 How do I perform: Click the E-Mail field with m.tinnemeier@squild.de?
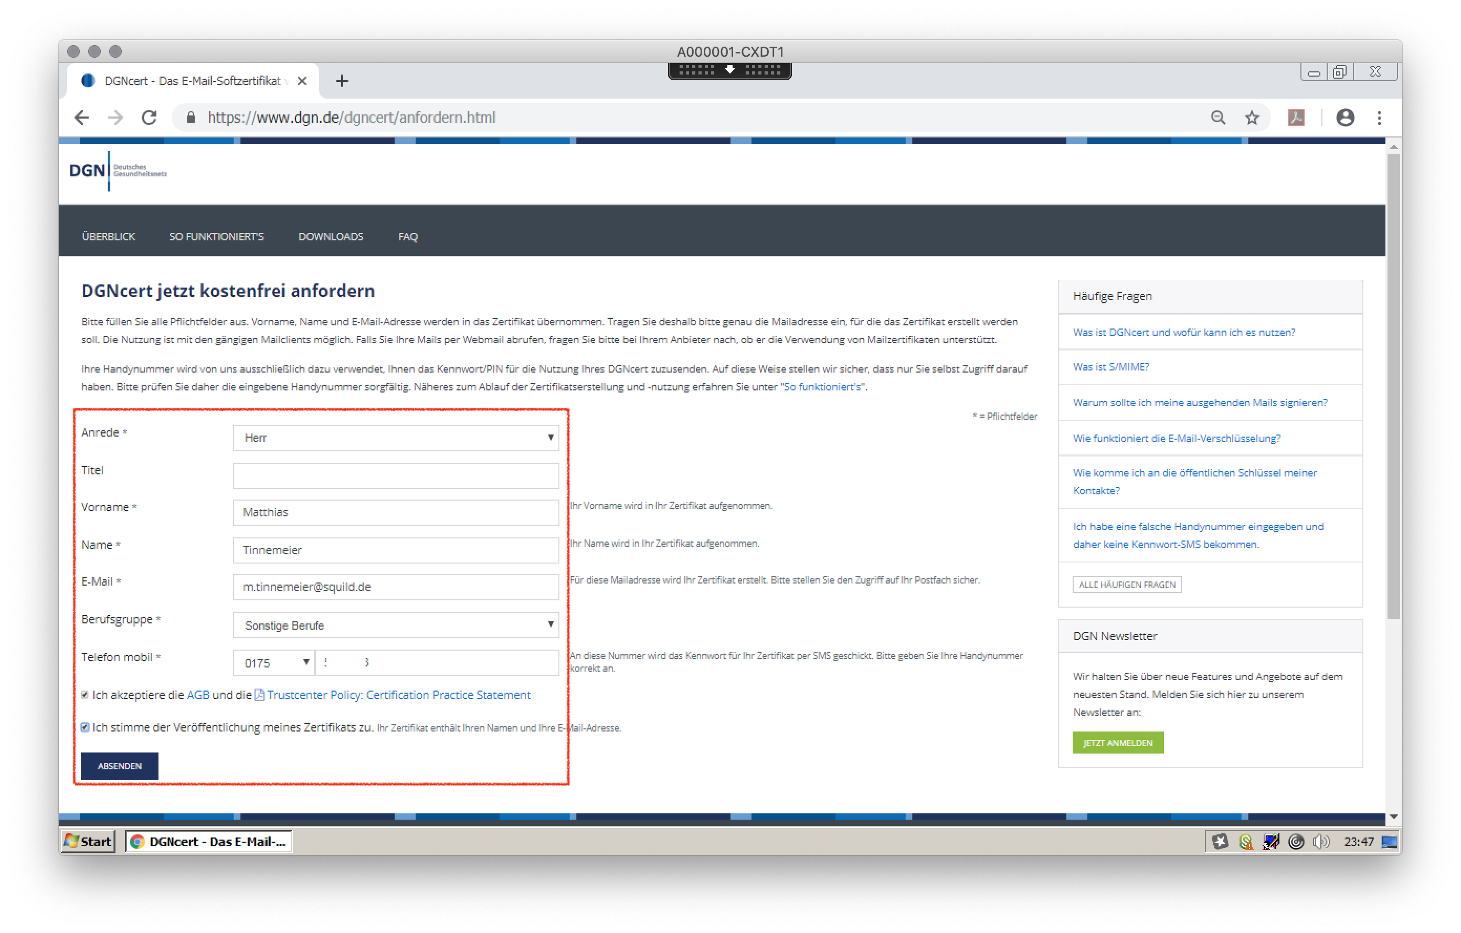click(396, 587)
